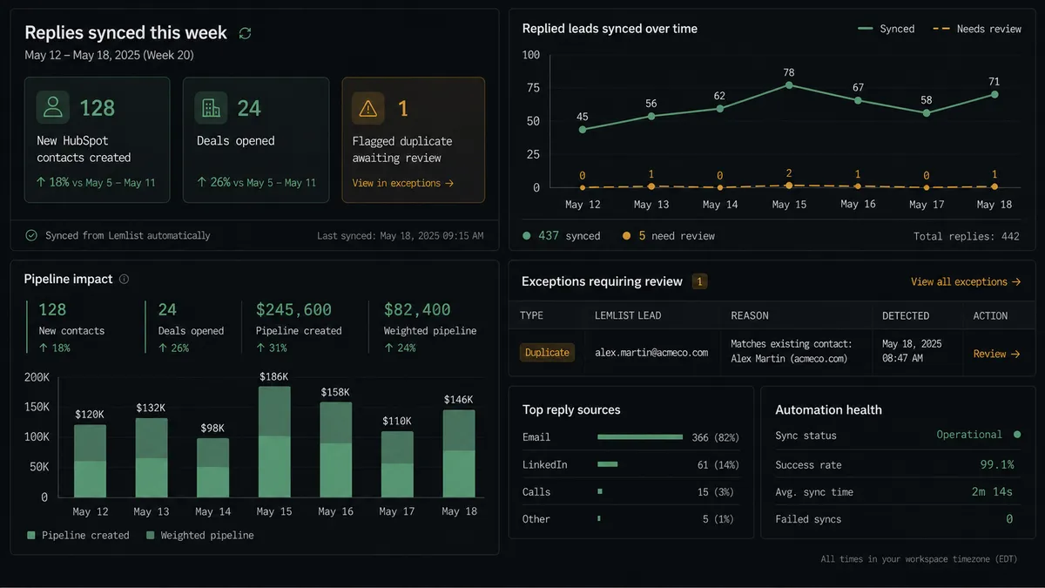Click the week range May 12 – May 18 text

point(110,55)
